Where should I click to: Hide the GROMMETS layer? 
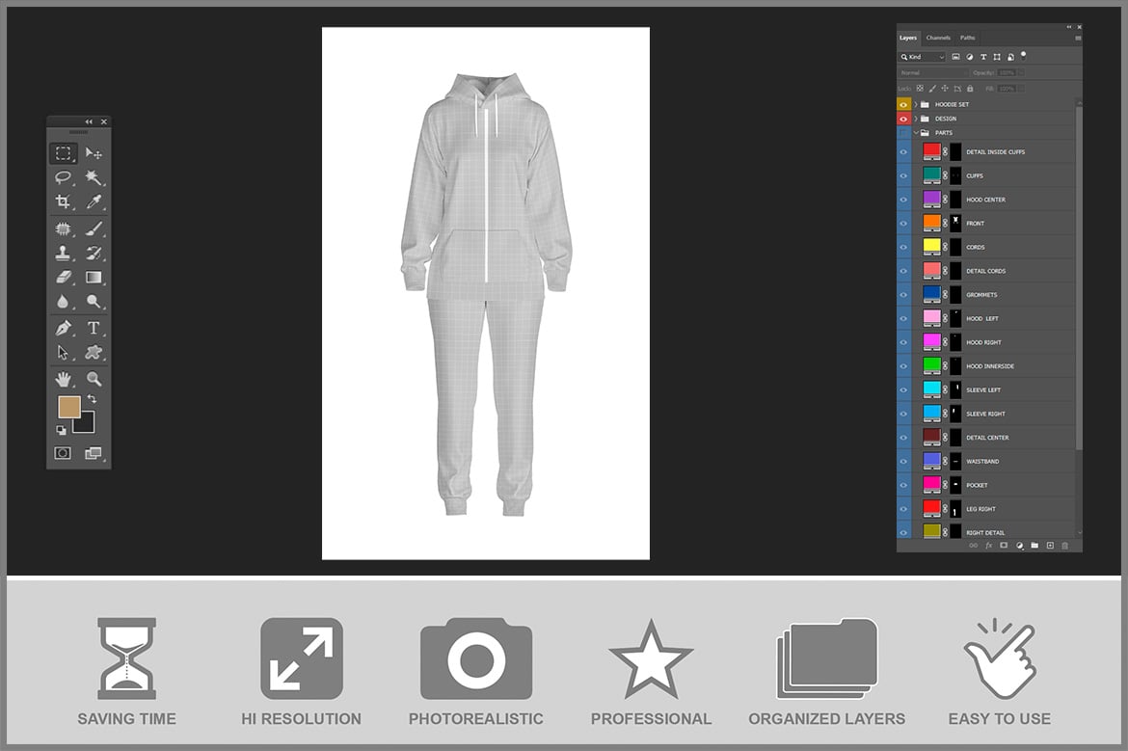903,294
